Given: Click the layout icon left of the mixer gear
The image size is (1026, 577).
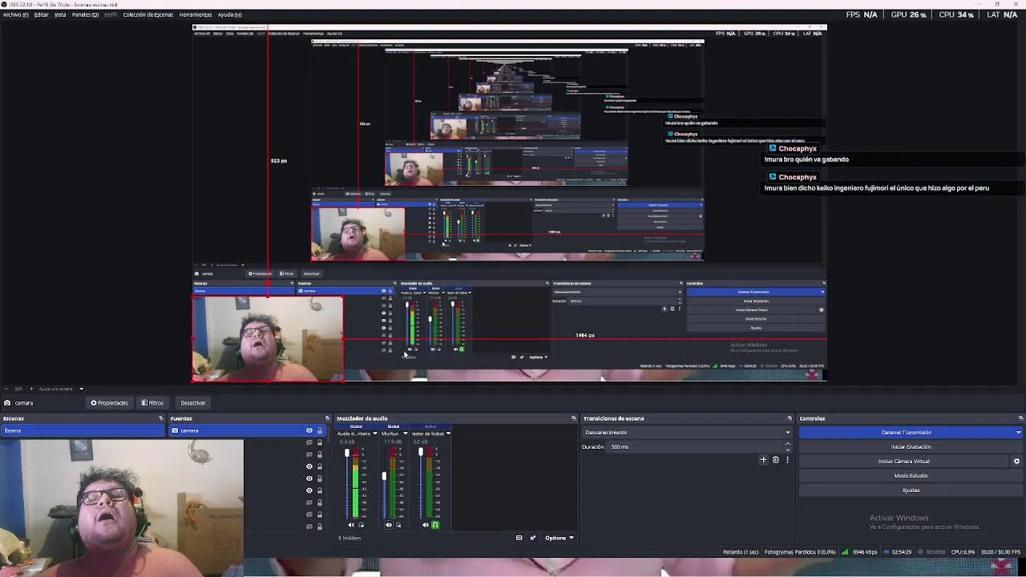Looking at the screenshot, I should click(x=519, y=538).
